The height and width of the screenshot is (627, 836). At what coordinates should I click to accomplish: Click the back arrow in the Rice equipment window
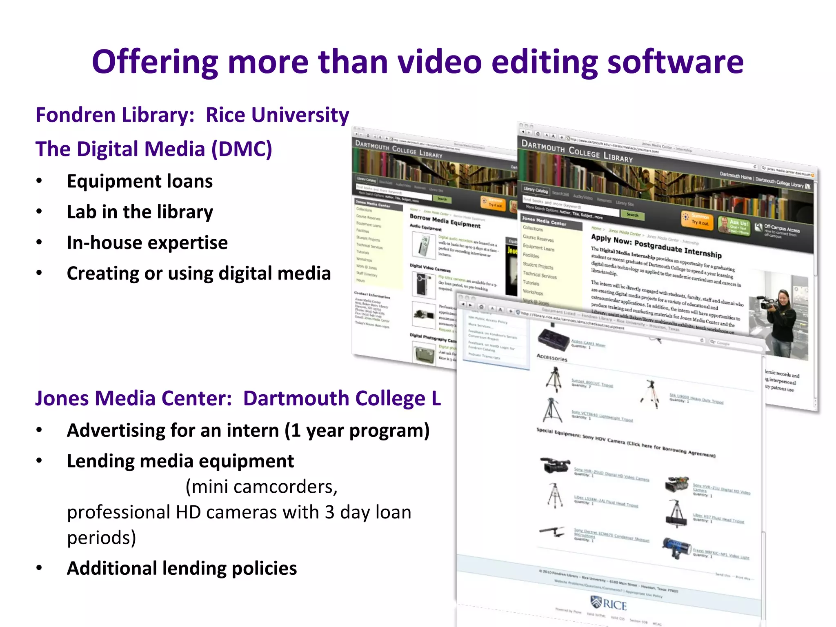click(x=463, y=304)
